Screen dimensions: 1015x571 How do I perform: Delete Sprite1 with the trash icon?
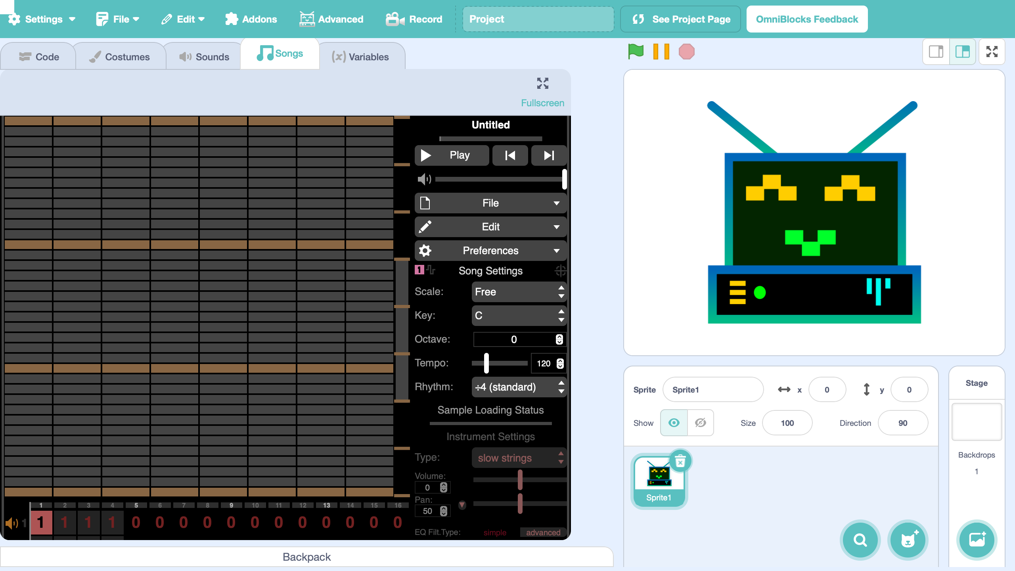(680, 461)
